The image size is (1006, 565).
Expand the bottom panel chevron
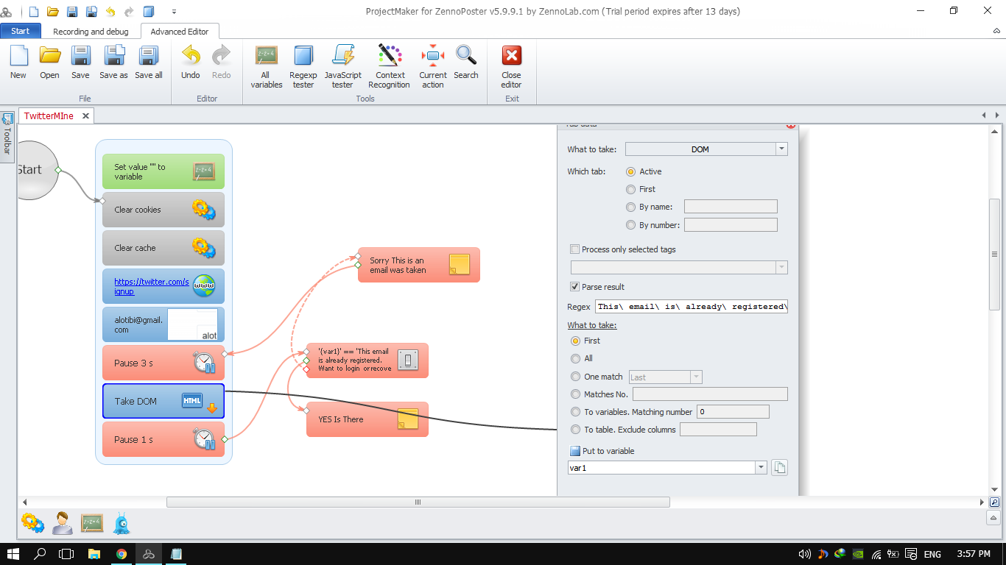tap(994, 518)
